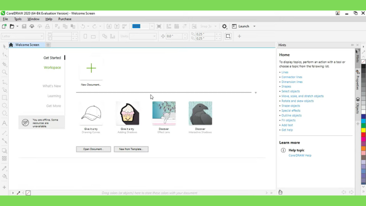Screen dimensions: 366x206
Task: Open the File menu
Action: pos(5,19)
